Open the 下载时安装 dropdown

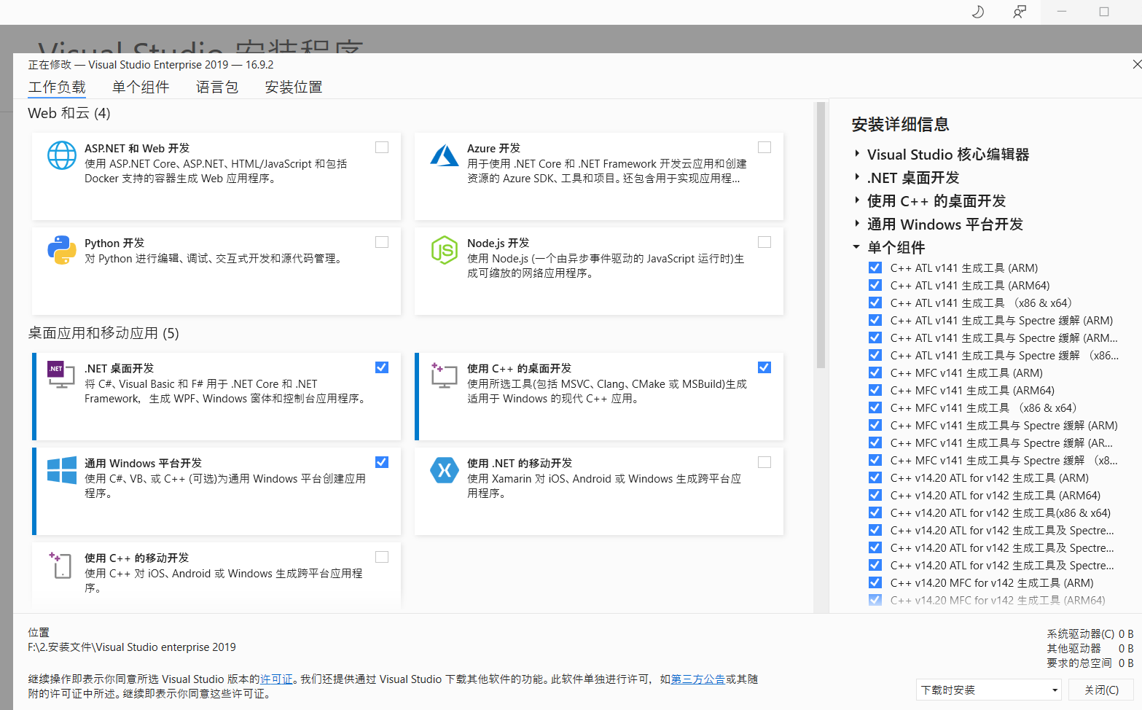click(989, 690)
